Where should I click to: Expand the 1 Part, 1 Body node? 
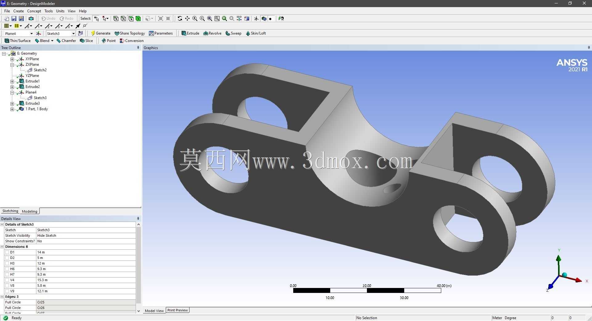12,109
